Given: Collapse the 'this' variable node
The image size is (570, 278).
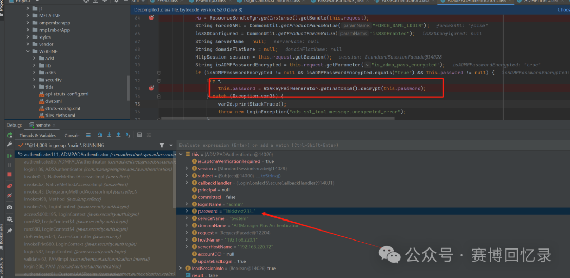Looking at the screenshot, I should click(181, 154).
